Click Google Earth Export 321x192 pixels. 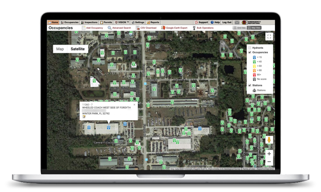coord(176,28)
